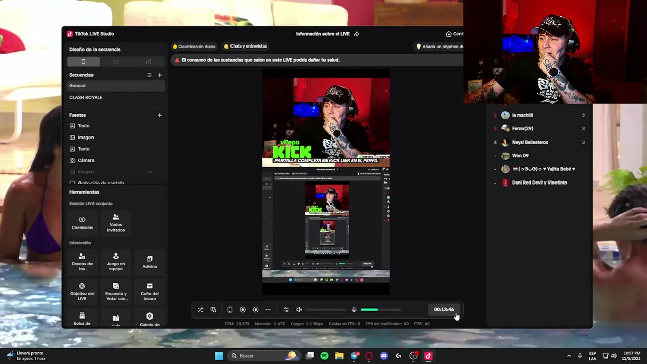
Task: Open the taskbar clock and date
Action: pyautogui.click(x=632, y=356)
